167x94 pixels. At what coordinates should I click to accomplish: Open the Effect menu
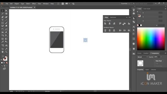pyautogui.click(x=34, y=4)
